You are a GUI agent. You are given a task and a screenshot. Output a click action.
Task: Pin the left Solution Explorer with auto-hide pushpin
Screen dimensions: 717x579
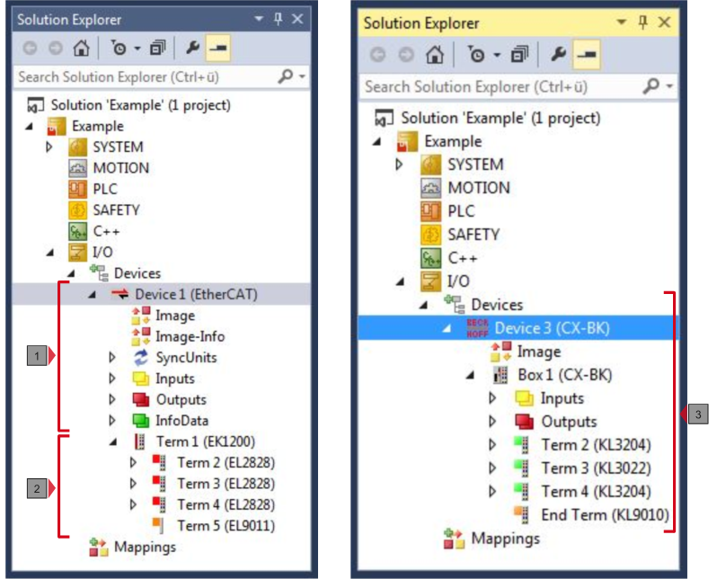tap(278, 19)
